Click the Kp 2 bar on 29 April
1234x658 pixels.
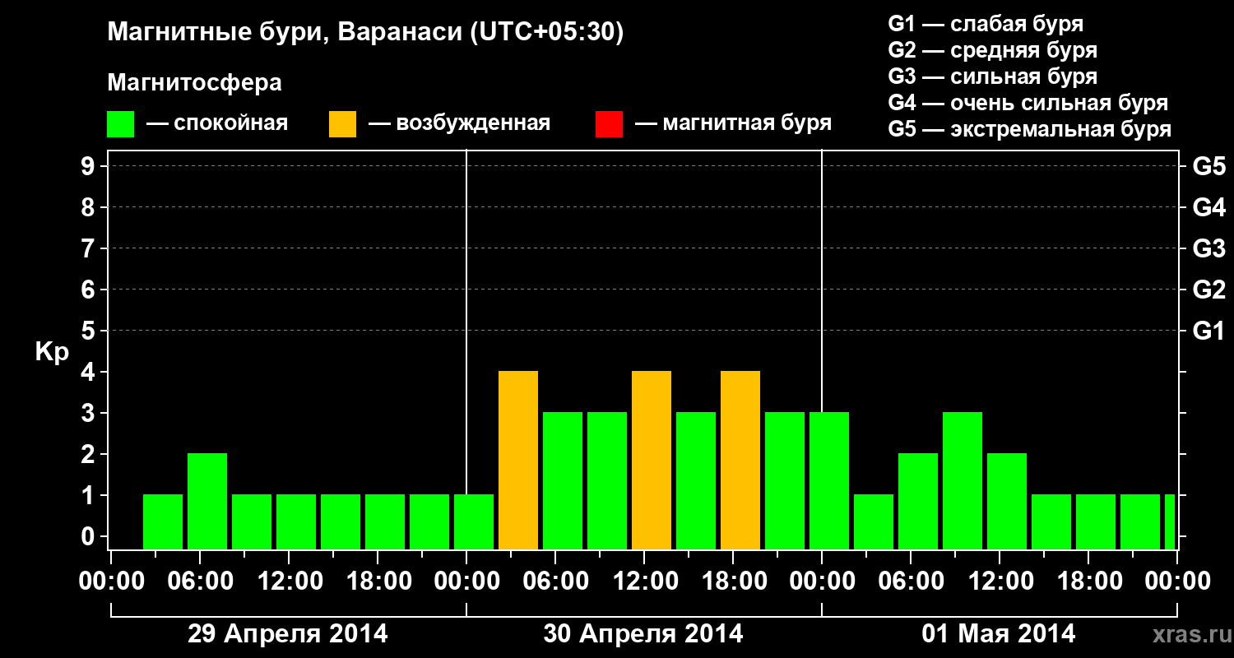tap(207, 502)
